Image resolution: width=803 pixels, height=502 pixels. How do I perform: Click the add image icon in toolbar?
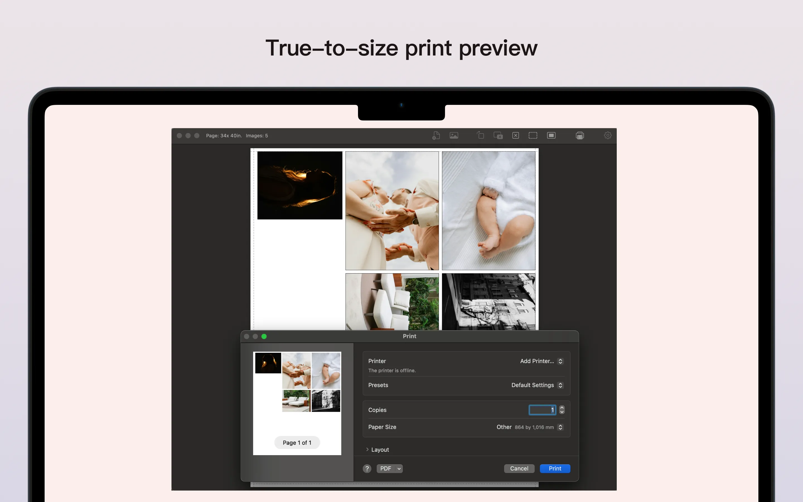(x=454, y=136)
